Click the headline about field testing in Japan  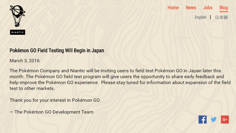(57, 50)
